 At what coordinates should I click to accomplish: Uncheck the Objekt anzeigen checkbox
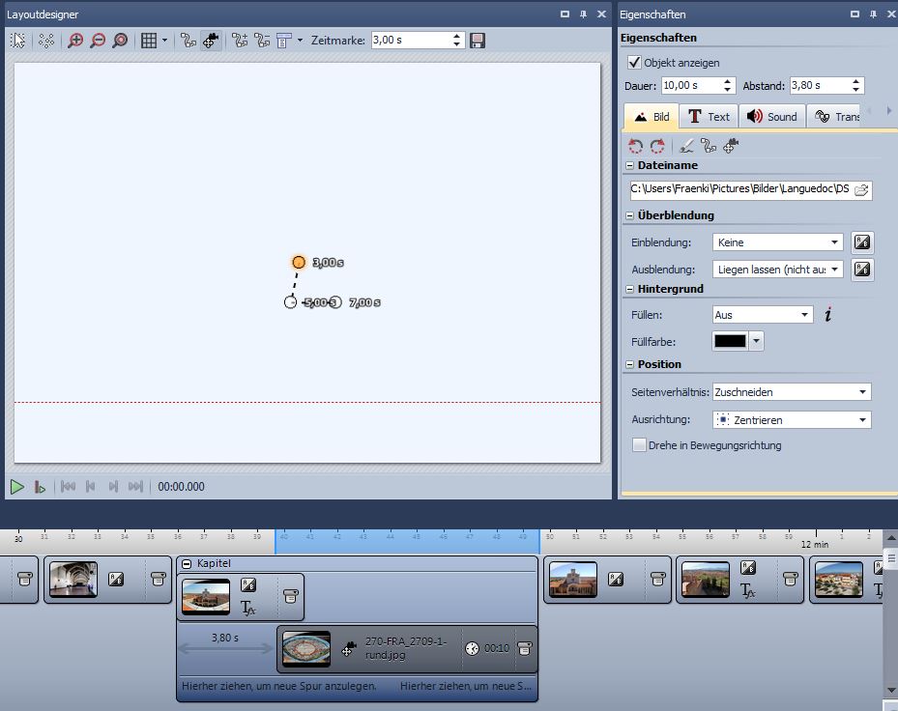click(635, 63)
